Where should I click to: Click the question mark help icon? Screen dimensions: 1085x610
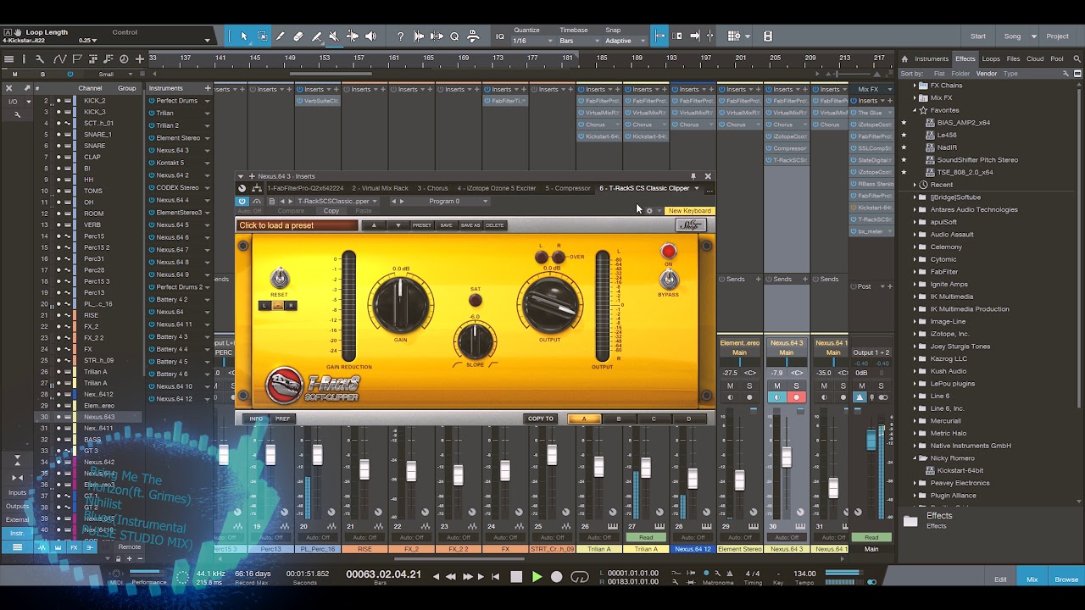tap(400, 36)
